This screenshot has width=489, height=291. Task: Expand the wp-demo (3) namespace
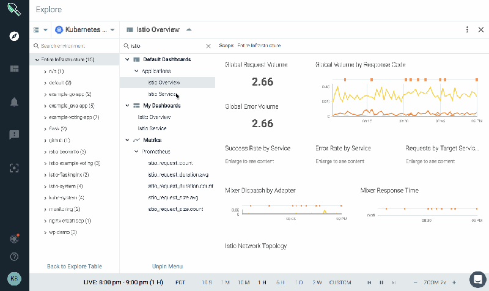click(45, 232)
